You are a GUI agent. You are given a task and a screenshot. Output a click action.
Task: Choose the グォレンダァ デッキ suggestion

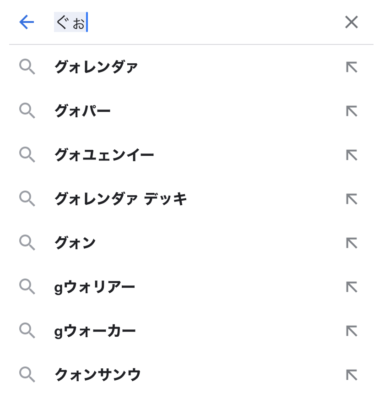tap(120, 199)
